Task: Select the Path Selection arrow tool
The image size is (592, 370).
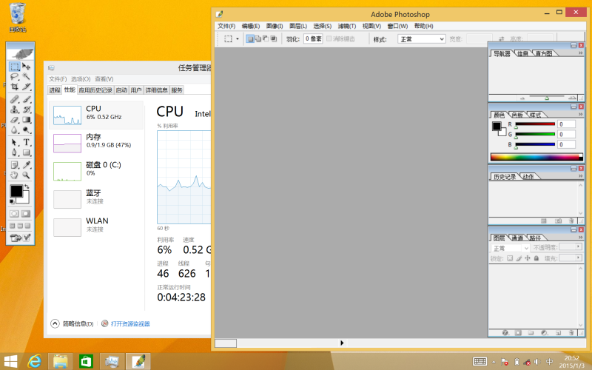Action: pos(14,142)
